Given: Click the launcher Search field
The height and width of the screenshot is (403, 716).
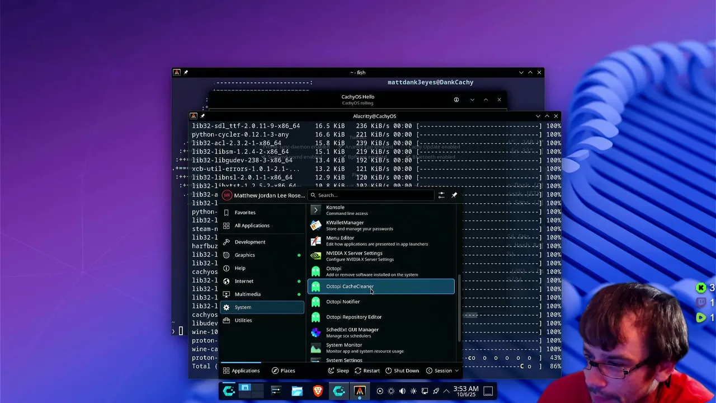Looking at the screenshot, I should coord(371,195).
